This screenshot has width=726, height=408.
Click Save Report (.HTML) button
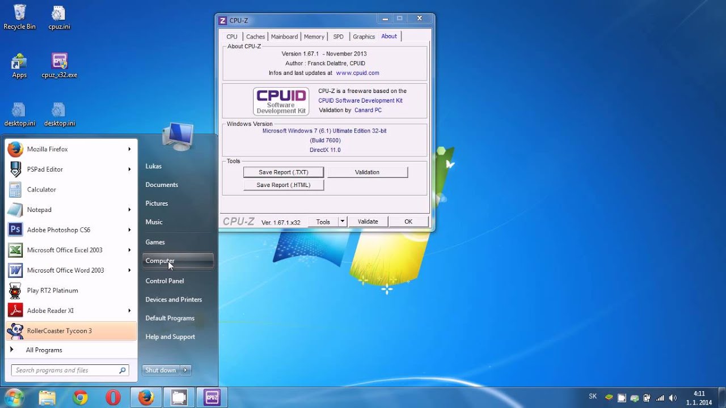(x=284, y=185)
